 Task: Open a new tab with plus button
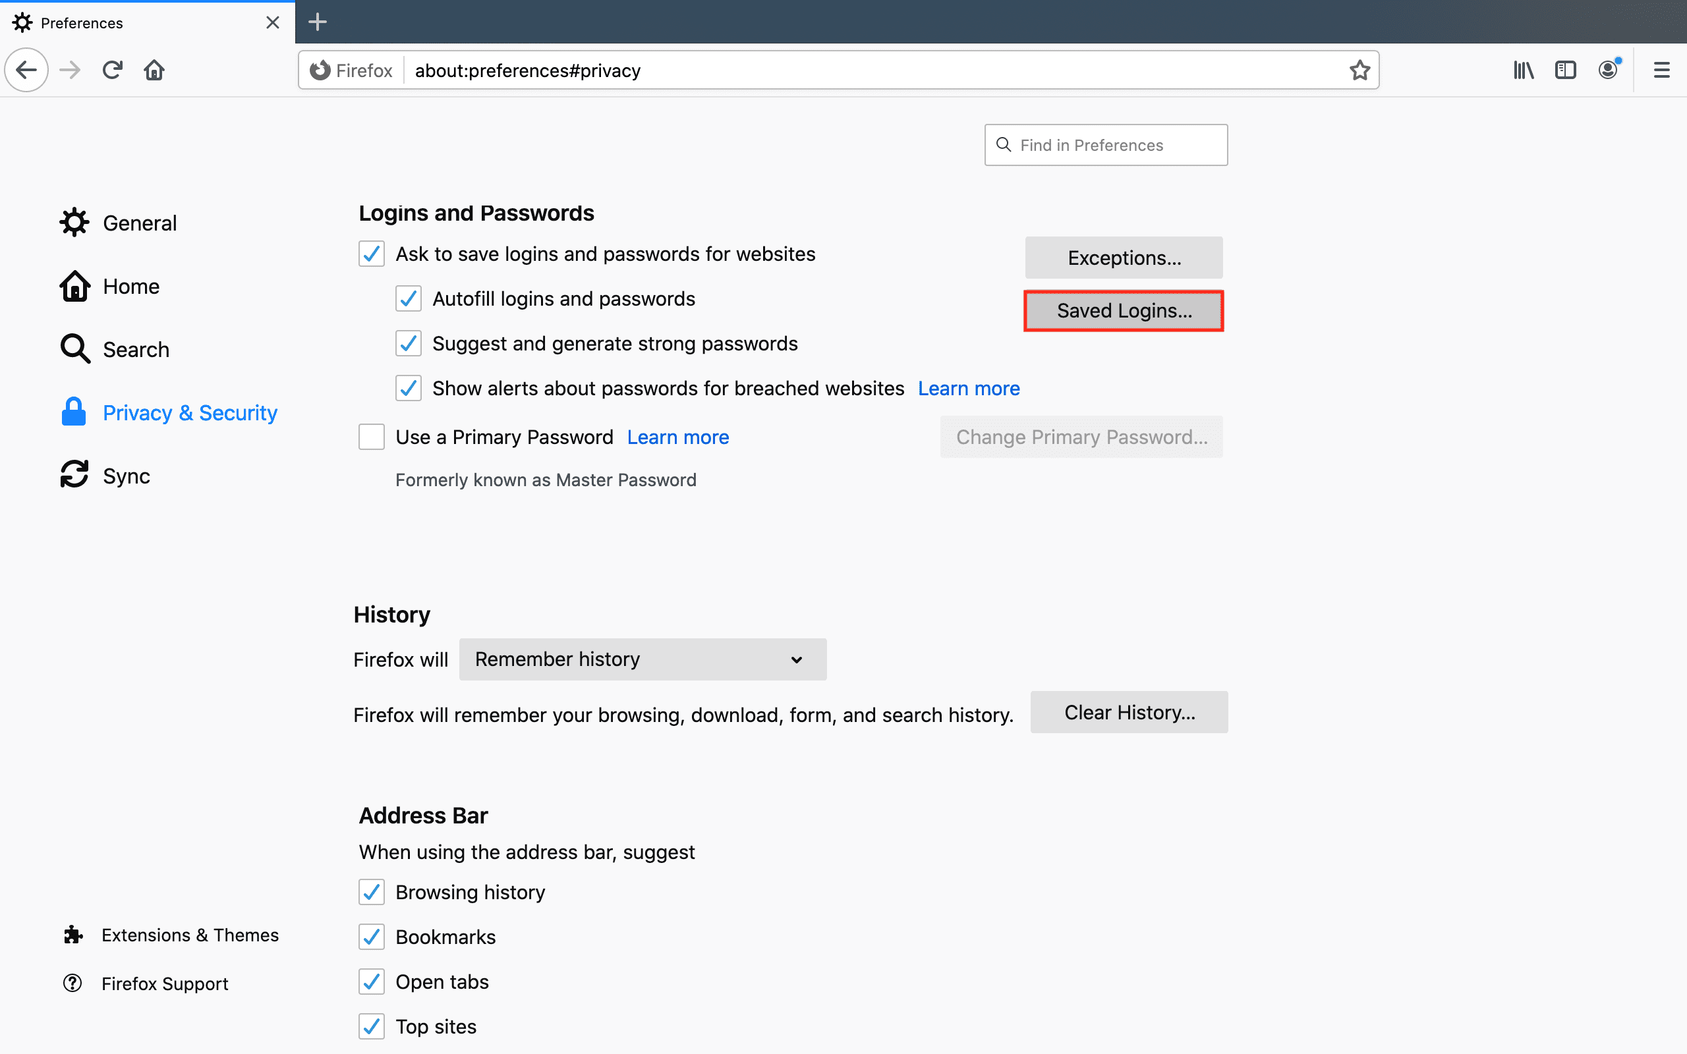tap(318, 22)
